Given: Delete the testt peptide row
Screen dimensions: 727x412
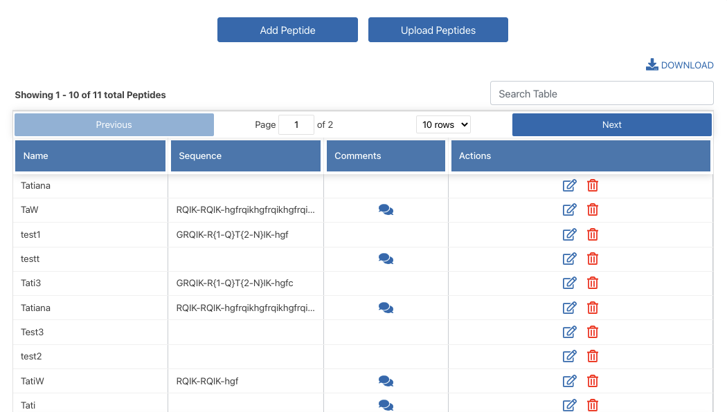Looking at the screenshot, I should 593,259.
